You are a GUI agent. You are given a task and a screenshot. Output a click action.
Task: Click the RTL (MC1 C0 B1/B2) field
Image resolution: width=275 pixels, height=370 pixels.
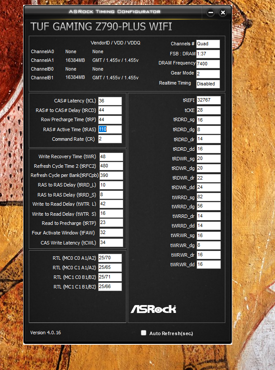click(x=110, y=277)
